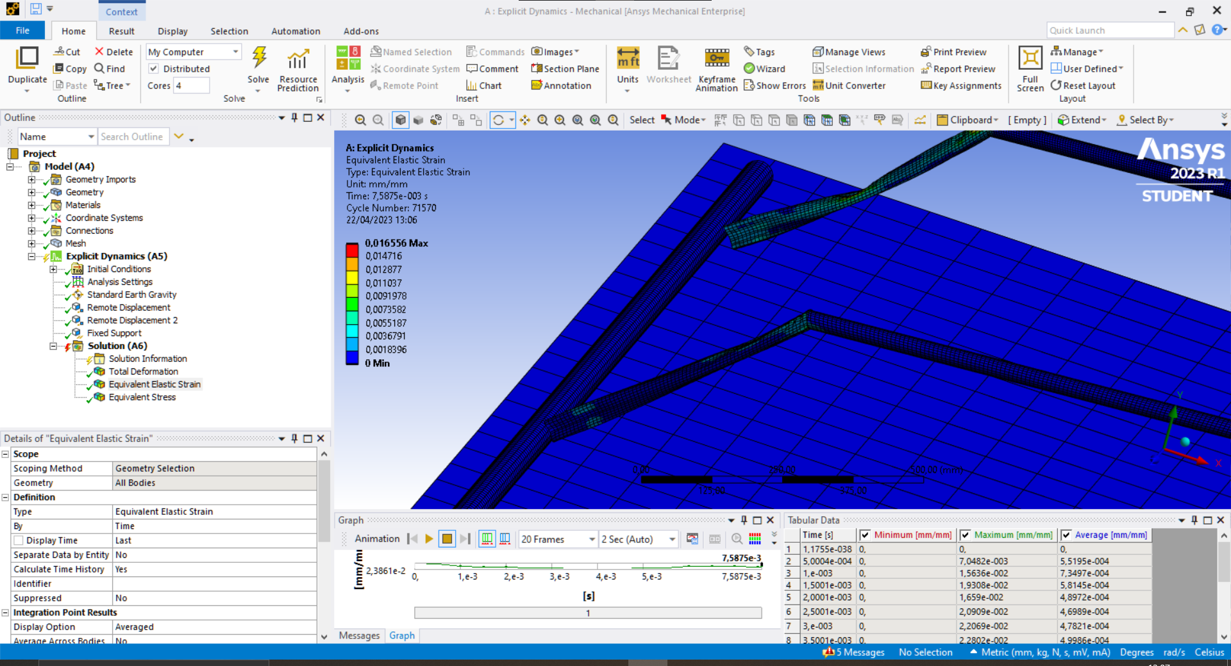This screenshot has height=666, width=1231.
Task: Open the Units ribbon tool
Action: point(628,59)
